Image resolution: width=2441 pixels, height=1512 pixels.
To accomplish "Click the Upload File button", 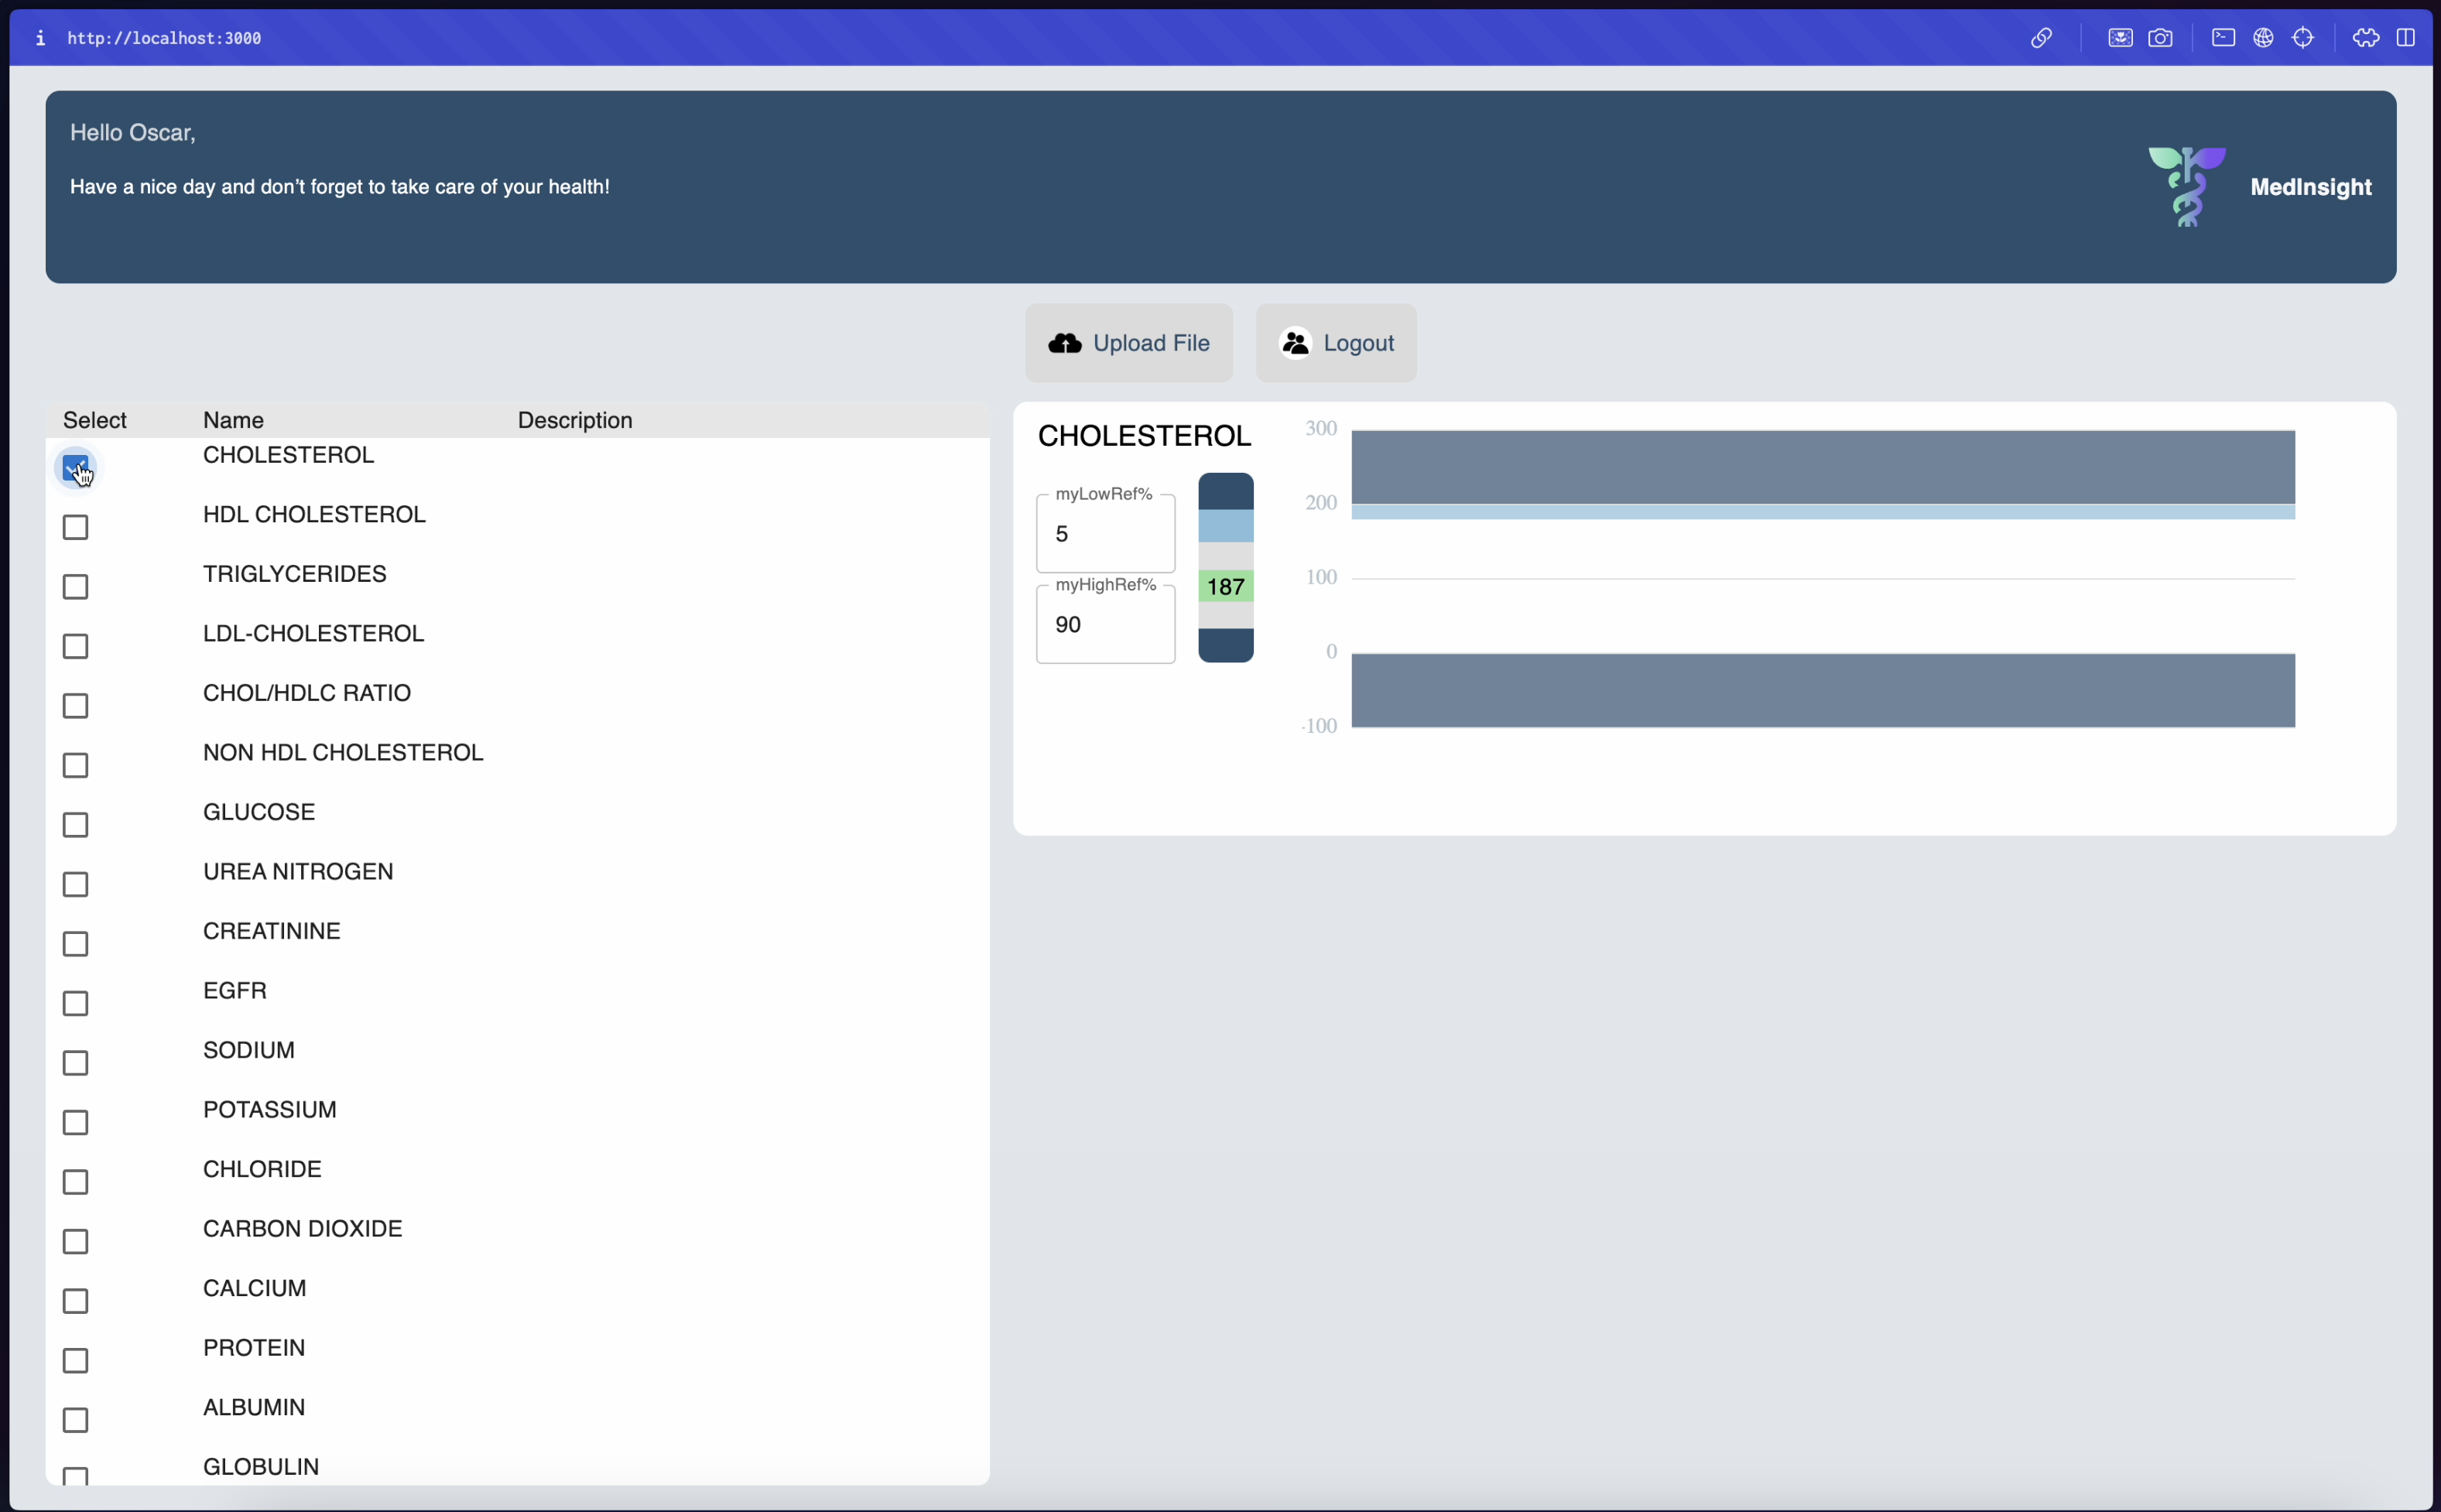I will 1128,343.
